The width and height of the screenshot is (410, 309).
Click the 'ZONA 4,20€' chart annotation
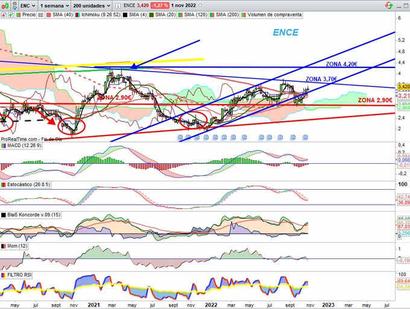click(341, 64)
